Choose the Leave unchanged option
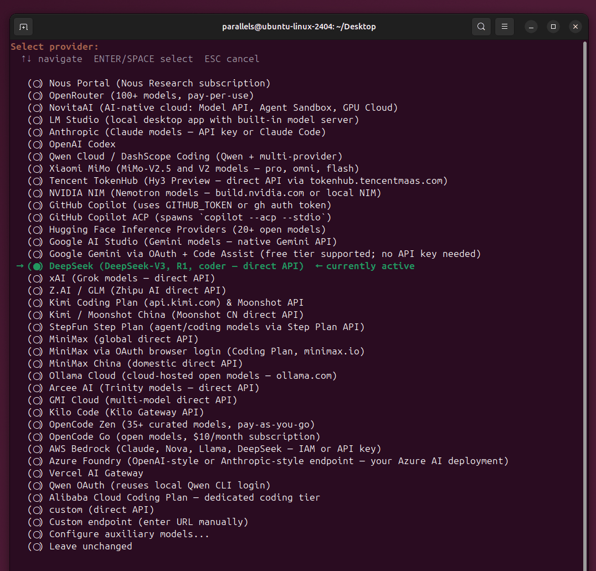 [x=80, y=546]
